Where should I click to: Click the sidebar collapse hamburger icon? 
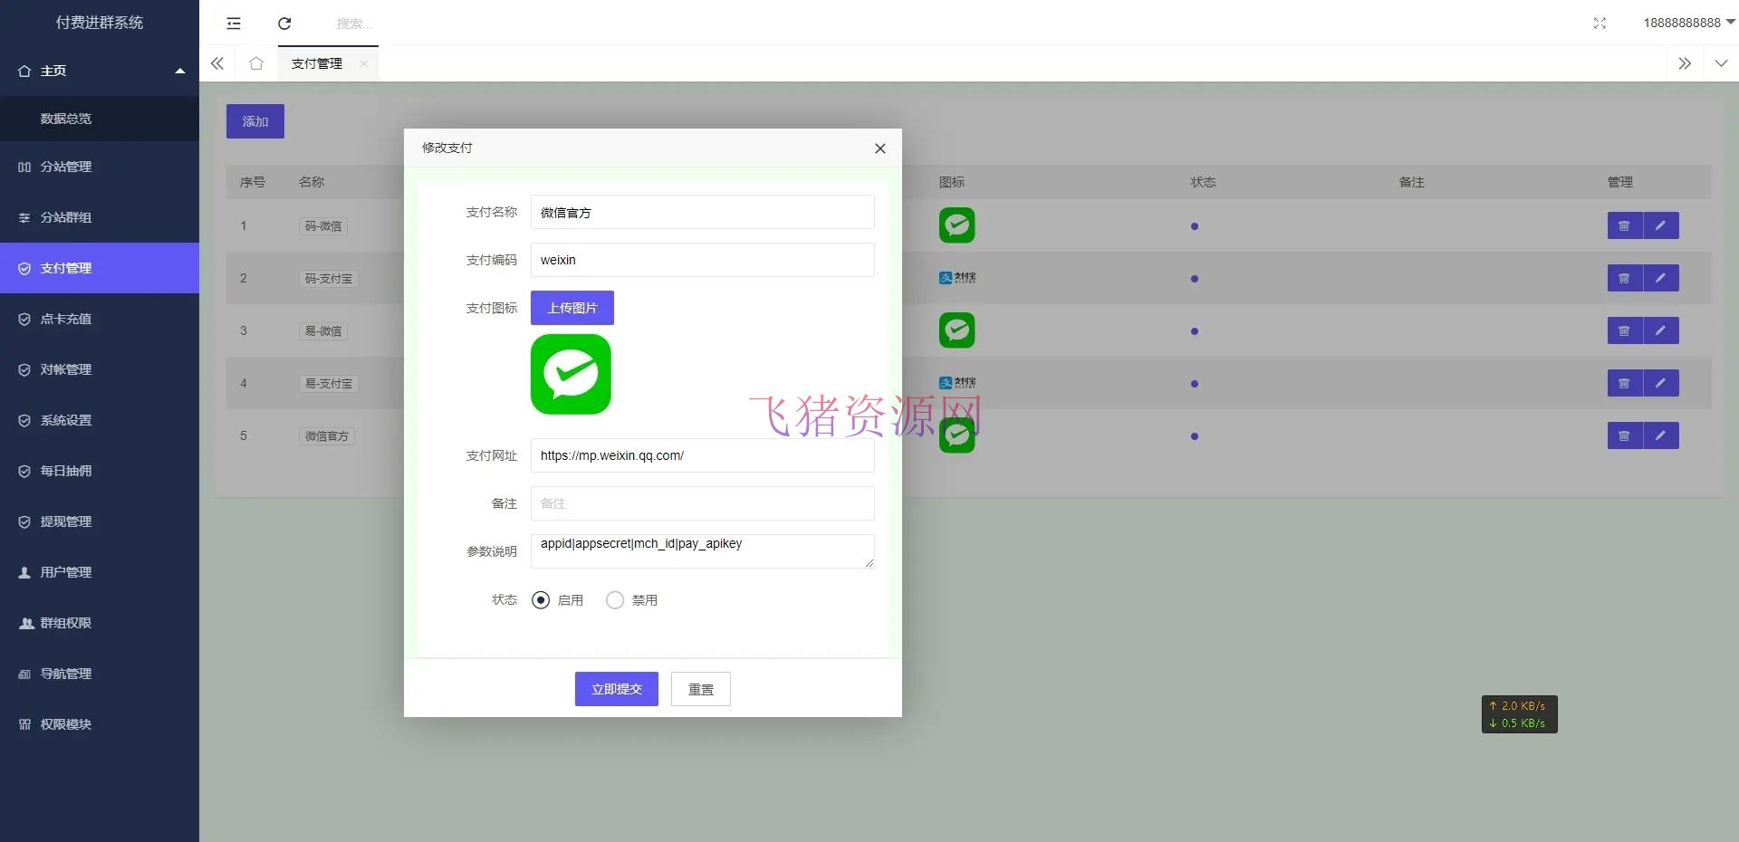click(233, 24)
